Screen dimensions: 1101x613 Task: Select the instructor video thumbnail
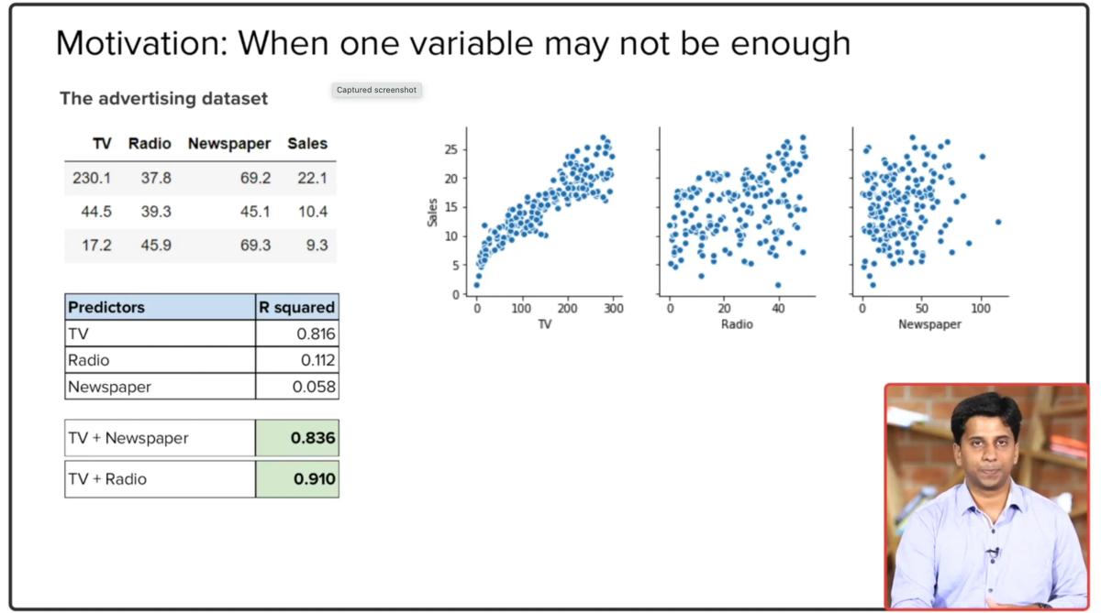pyautogui.click(x=987, y=497)
